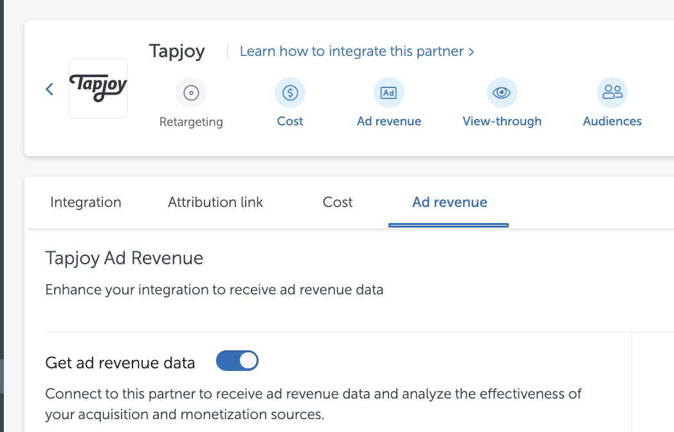
Task: Open the Ad revenue icon
Action: [x=389, y=93]
